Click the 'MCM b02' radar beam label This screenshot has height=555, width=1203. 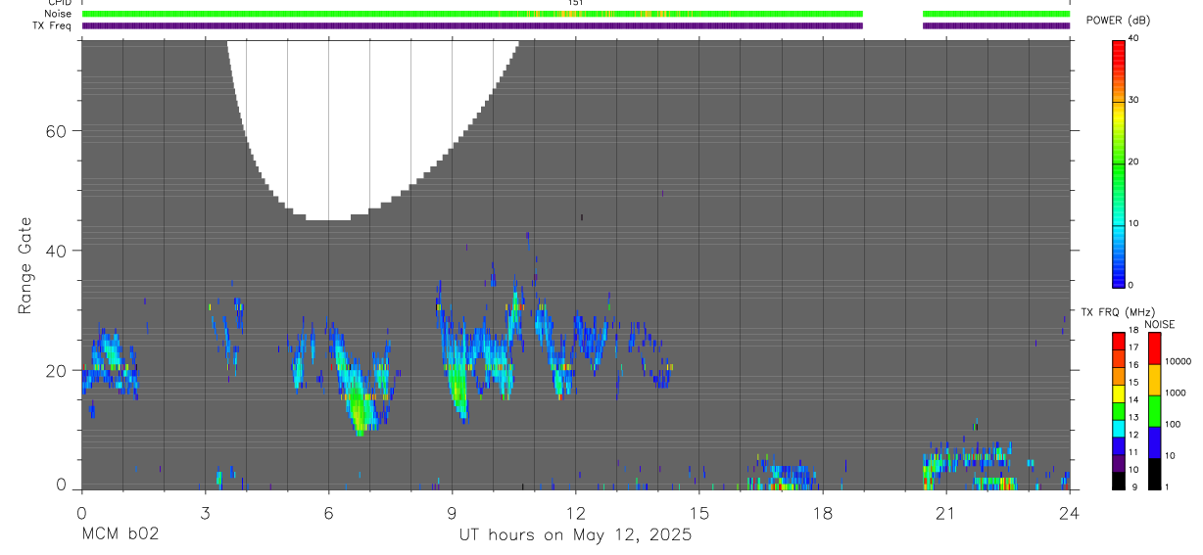point(120,534)
